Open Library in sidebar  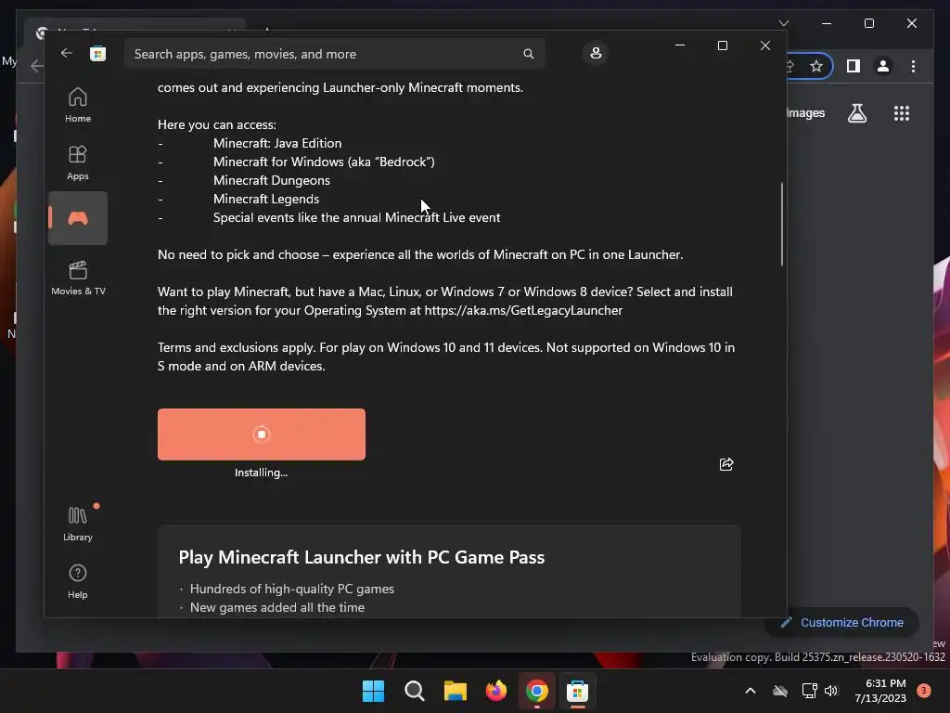click(x=78, y=524)
